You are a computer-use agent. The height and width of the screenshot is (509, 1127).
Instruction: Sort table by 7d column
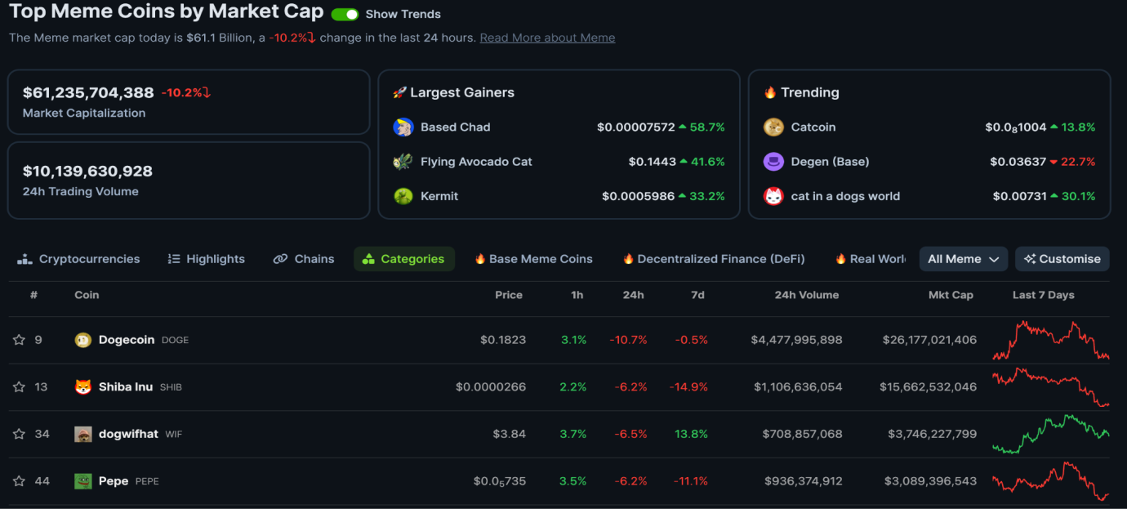697,295
